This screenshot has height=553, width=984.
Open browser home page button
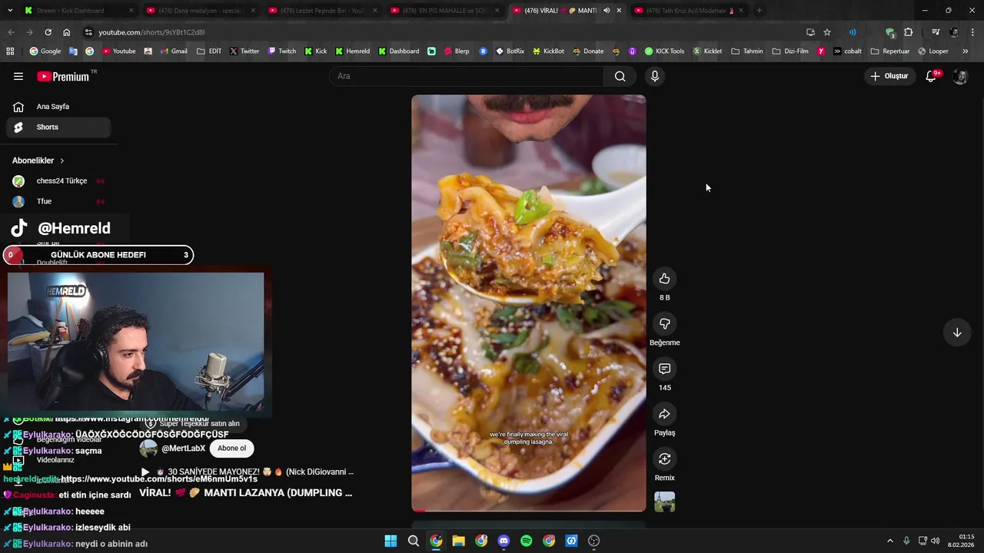[x=66, y=32]
